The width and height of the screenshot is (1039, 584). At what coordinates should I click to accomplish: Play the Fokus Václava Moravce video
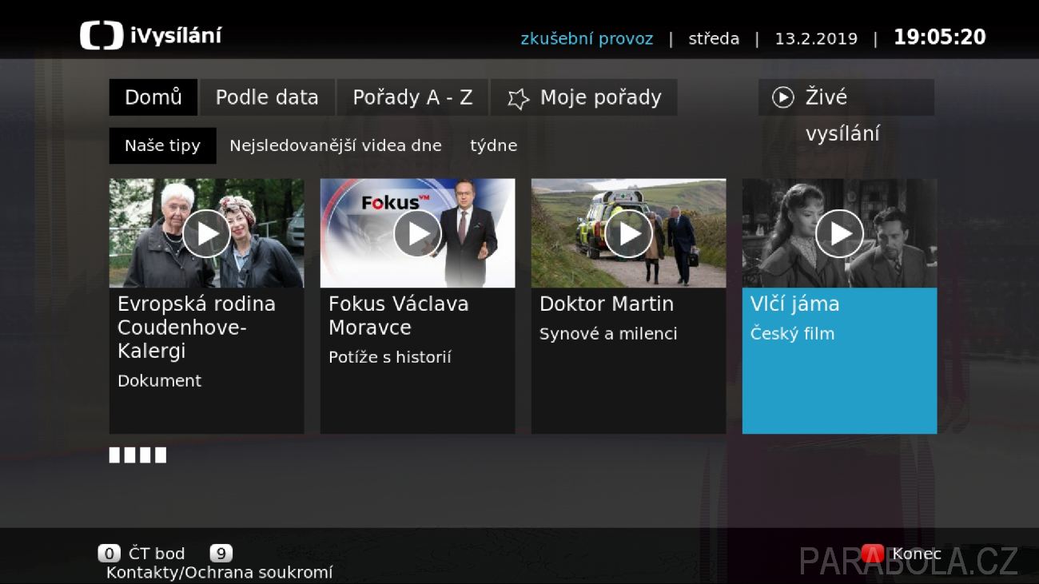pyautogui.click(x=417, y=233)
